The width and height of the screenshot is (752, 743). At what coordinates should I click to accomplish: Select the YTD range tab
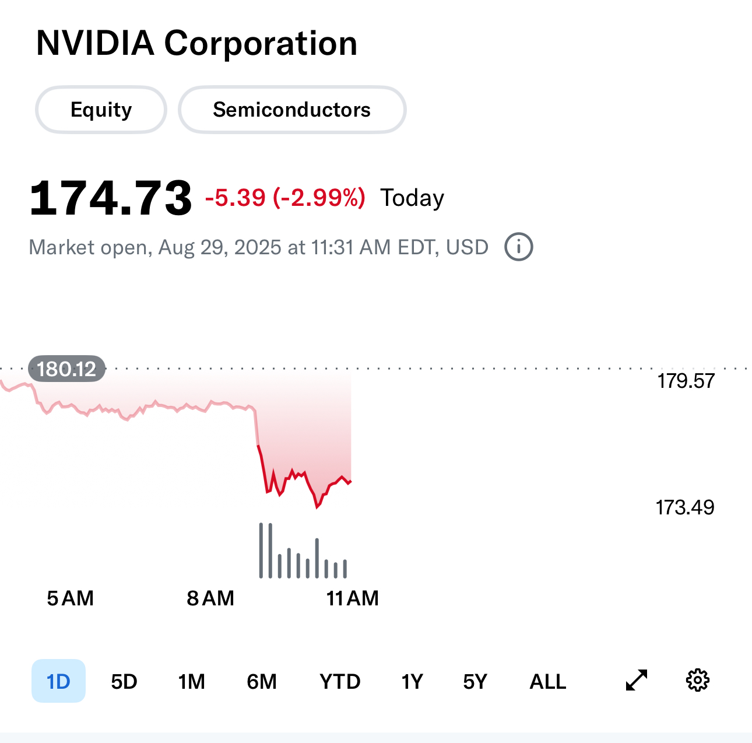tap(340, 681)
